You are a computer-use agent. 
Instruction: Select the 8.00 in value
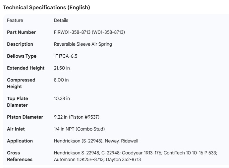point(61,80)
